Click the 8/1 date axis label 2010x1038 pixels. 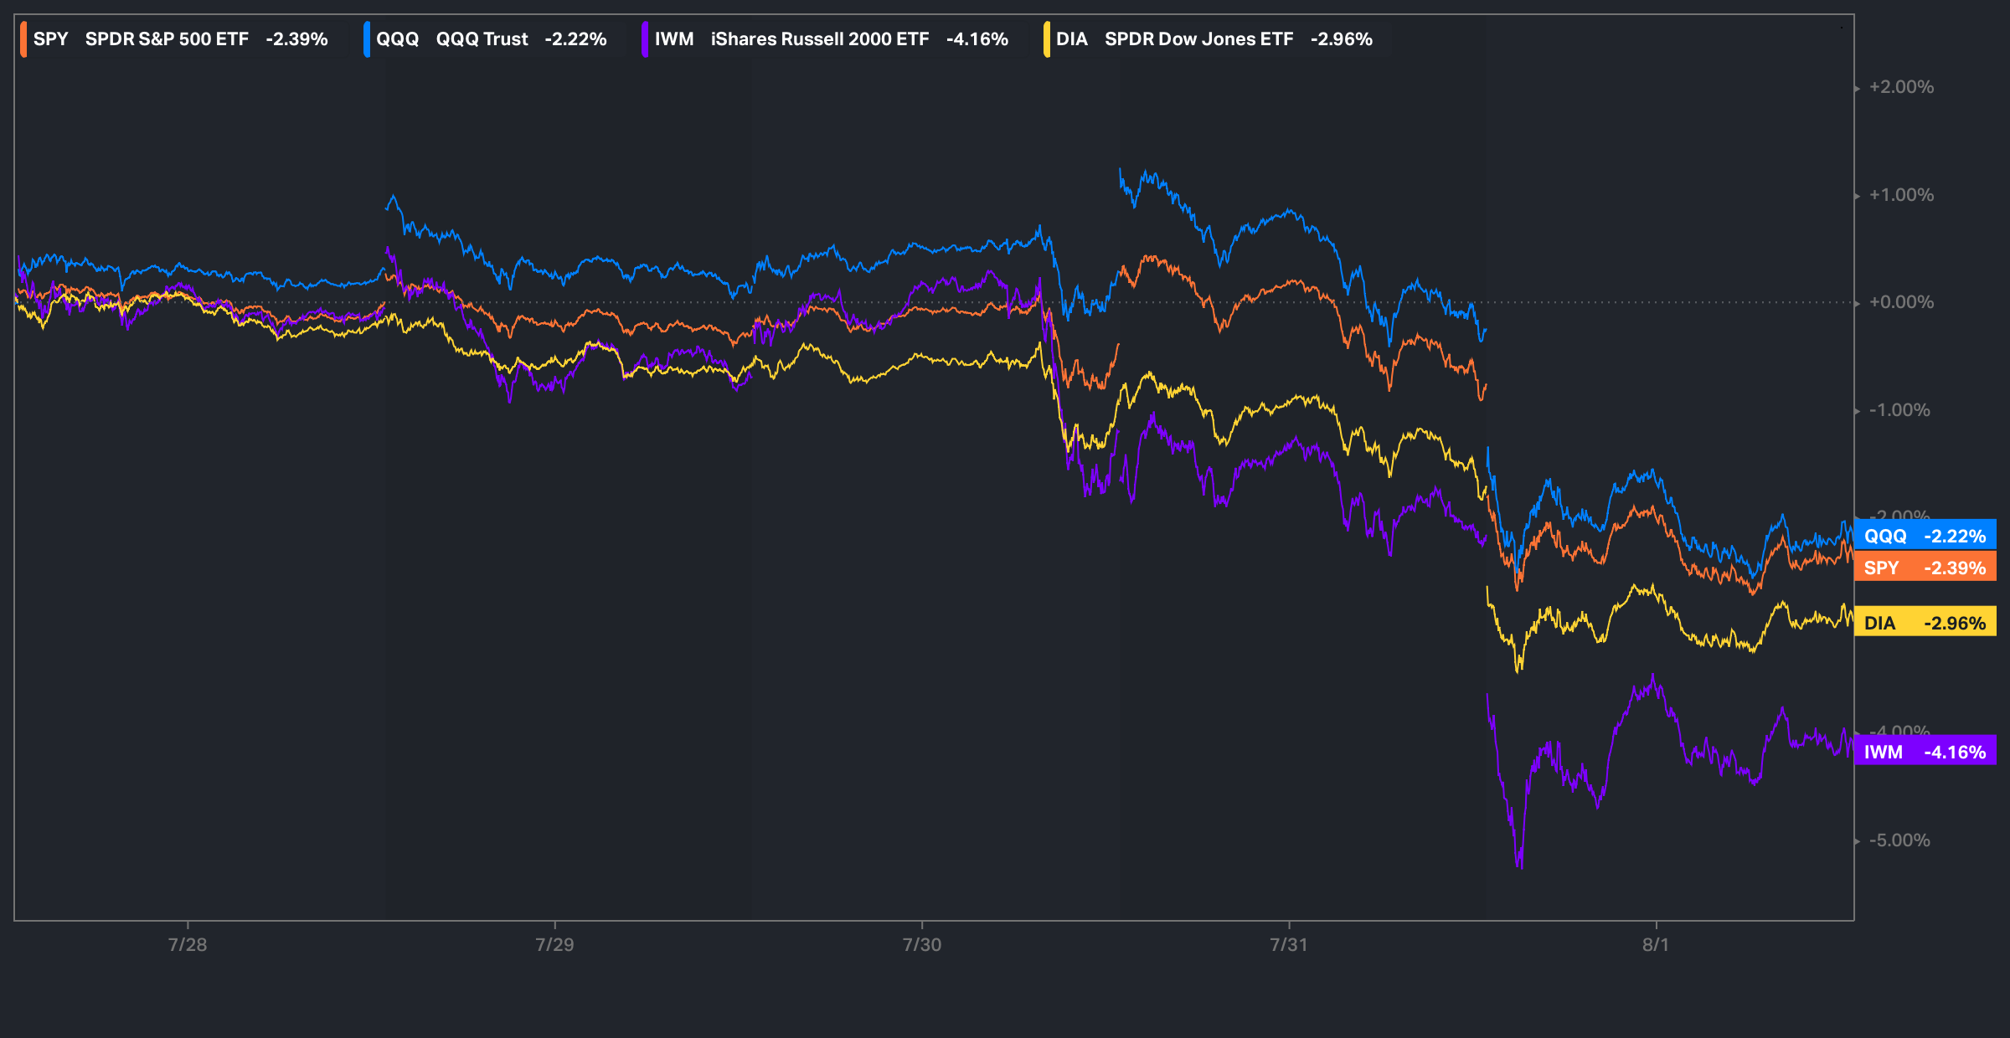point(1655,944)
